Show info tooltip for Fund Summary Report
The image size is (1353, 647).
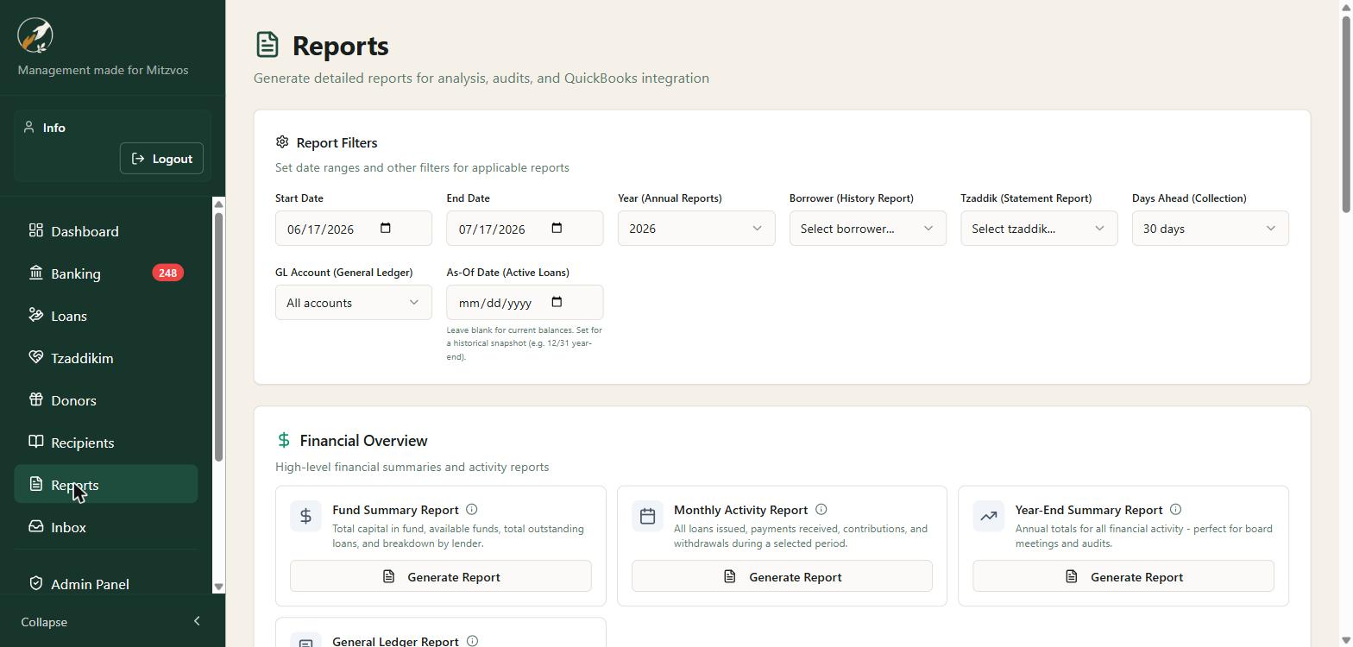(x=472, y=510)
